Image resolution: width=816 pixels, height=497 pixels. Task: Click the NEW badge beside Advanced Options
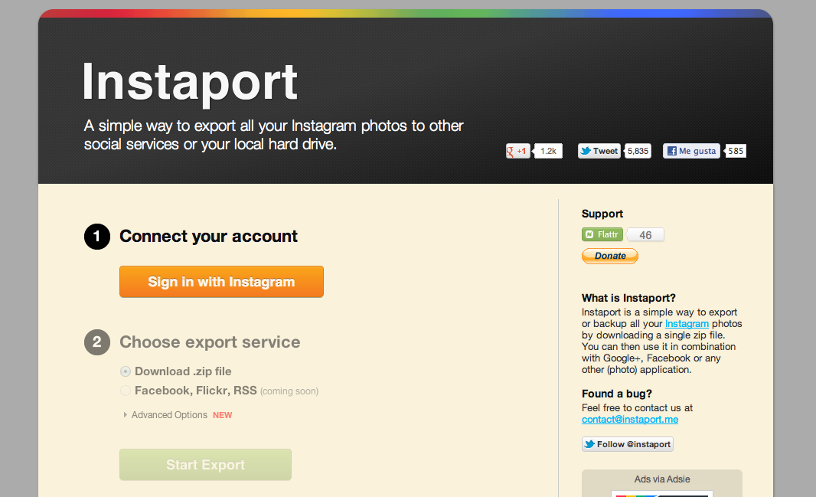coord(222,415)
